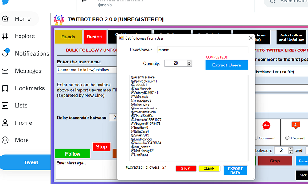Open the Profile person icon
Viewport: 308px width, 184px height.
point(5,123)
